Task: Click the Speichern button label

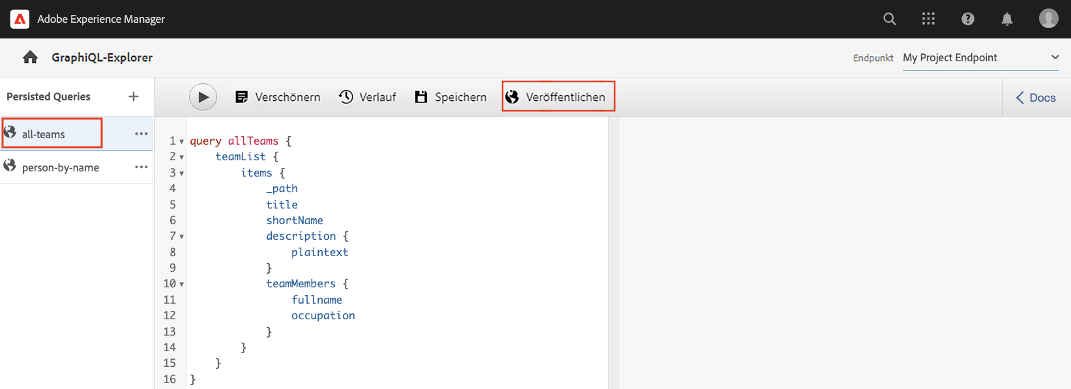Action: coord(461,97)
